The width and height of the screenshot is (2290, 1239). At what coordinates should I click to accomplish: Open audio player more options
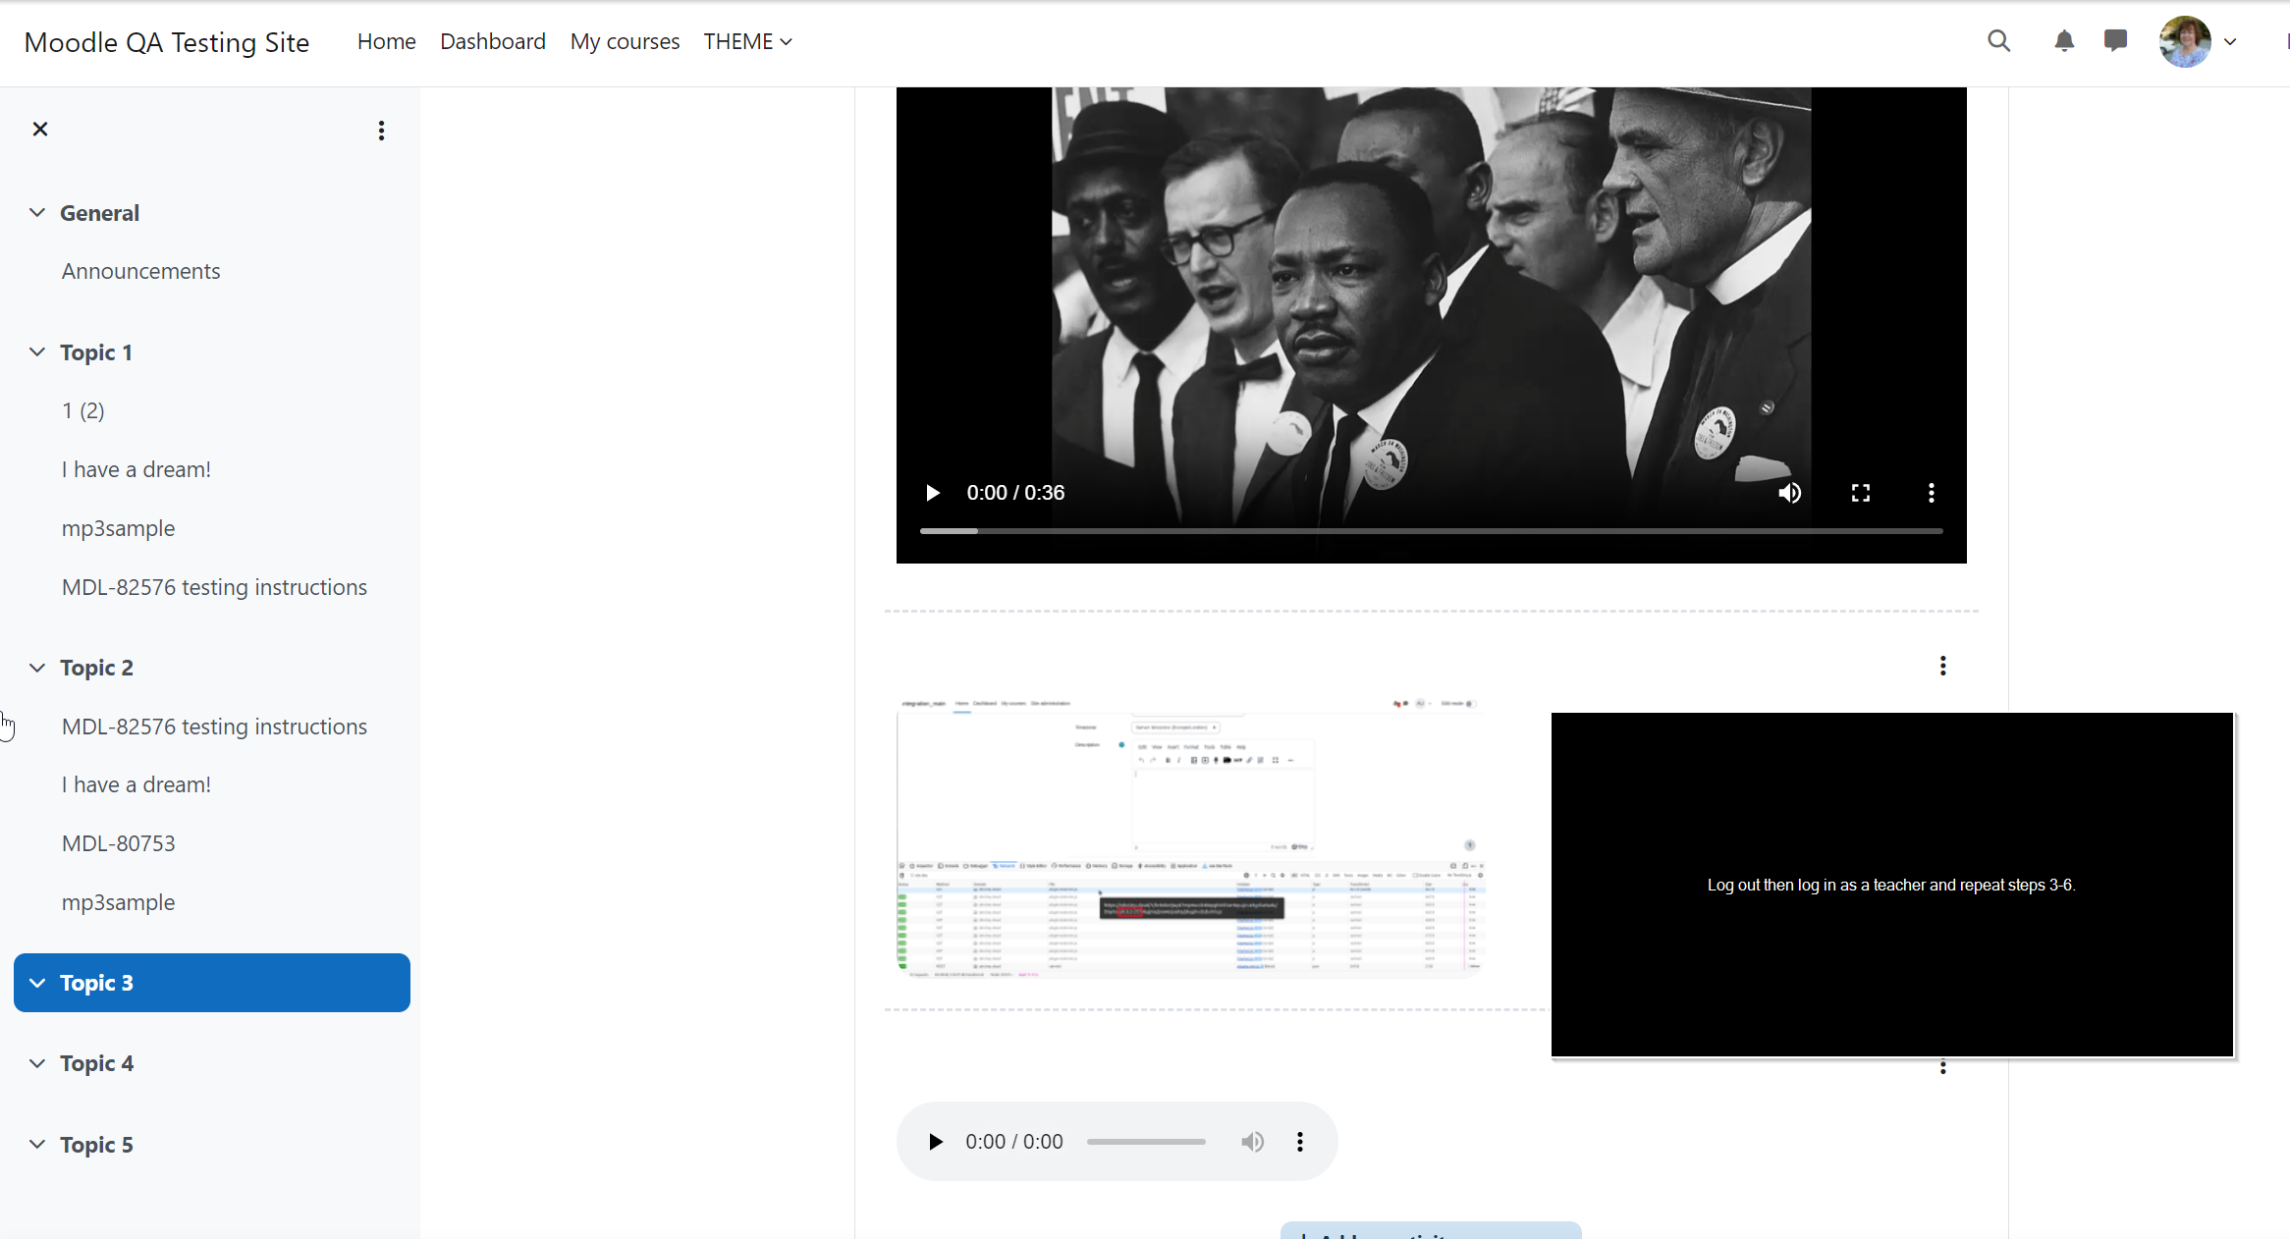(x=1300, y=1142)
